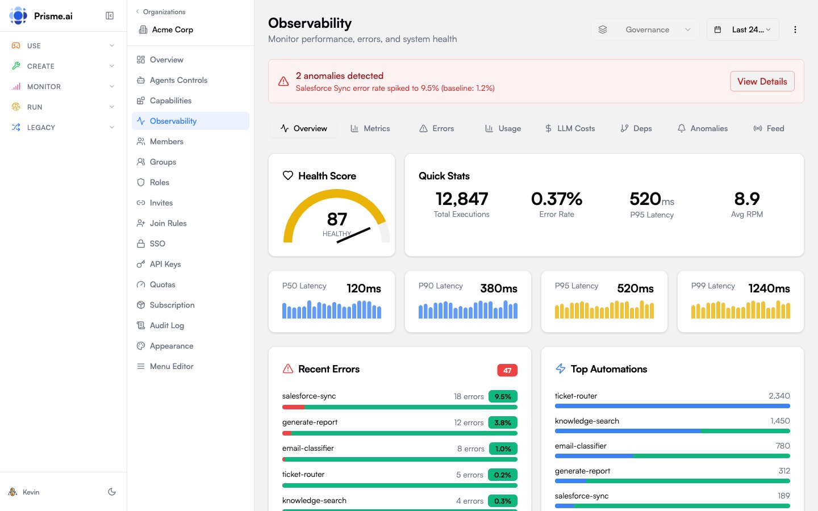Expand the USE section chevron
This screenshot has width=818, height=511.
click(x=112, y=45)
